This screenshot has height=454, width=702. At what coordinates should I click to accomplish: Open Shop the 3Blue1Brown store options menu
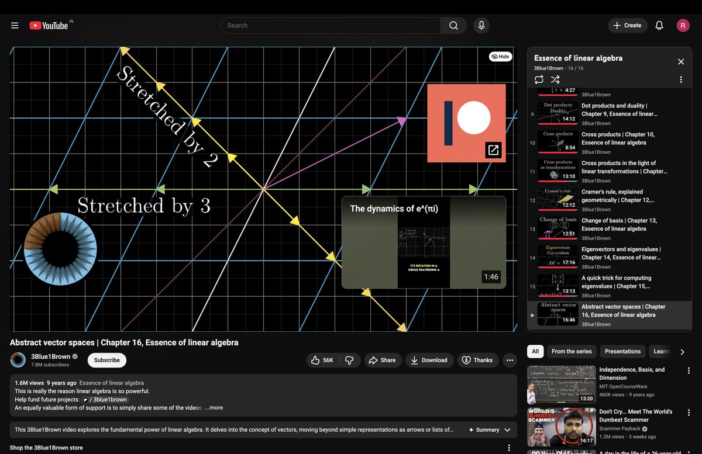pos(509,448)
